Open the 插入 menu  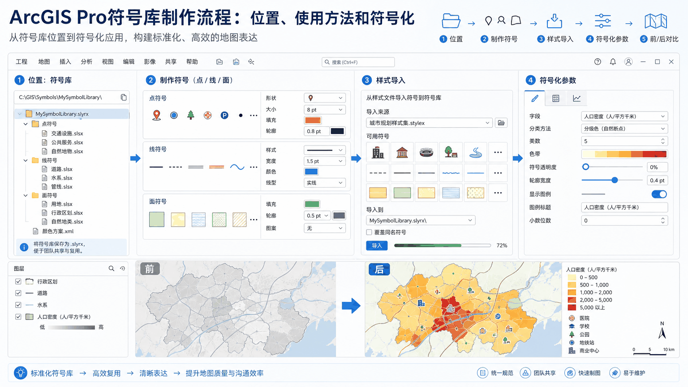(65, 62)
